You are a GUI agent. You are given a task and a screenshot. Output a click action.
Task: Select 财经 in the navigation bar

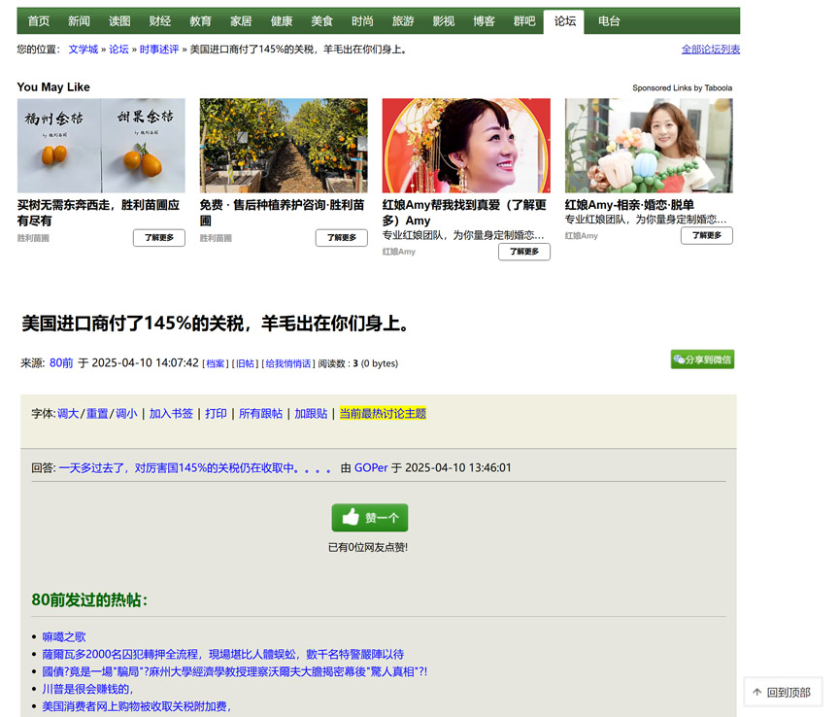(160, 20)
